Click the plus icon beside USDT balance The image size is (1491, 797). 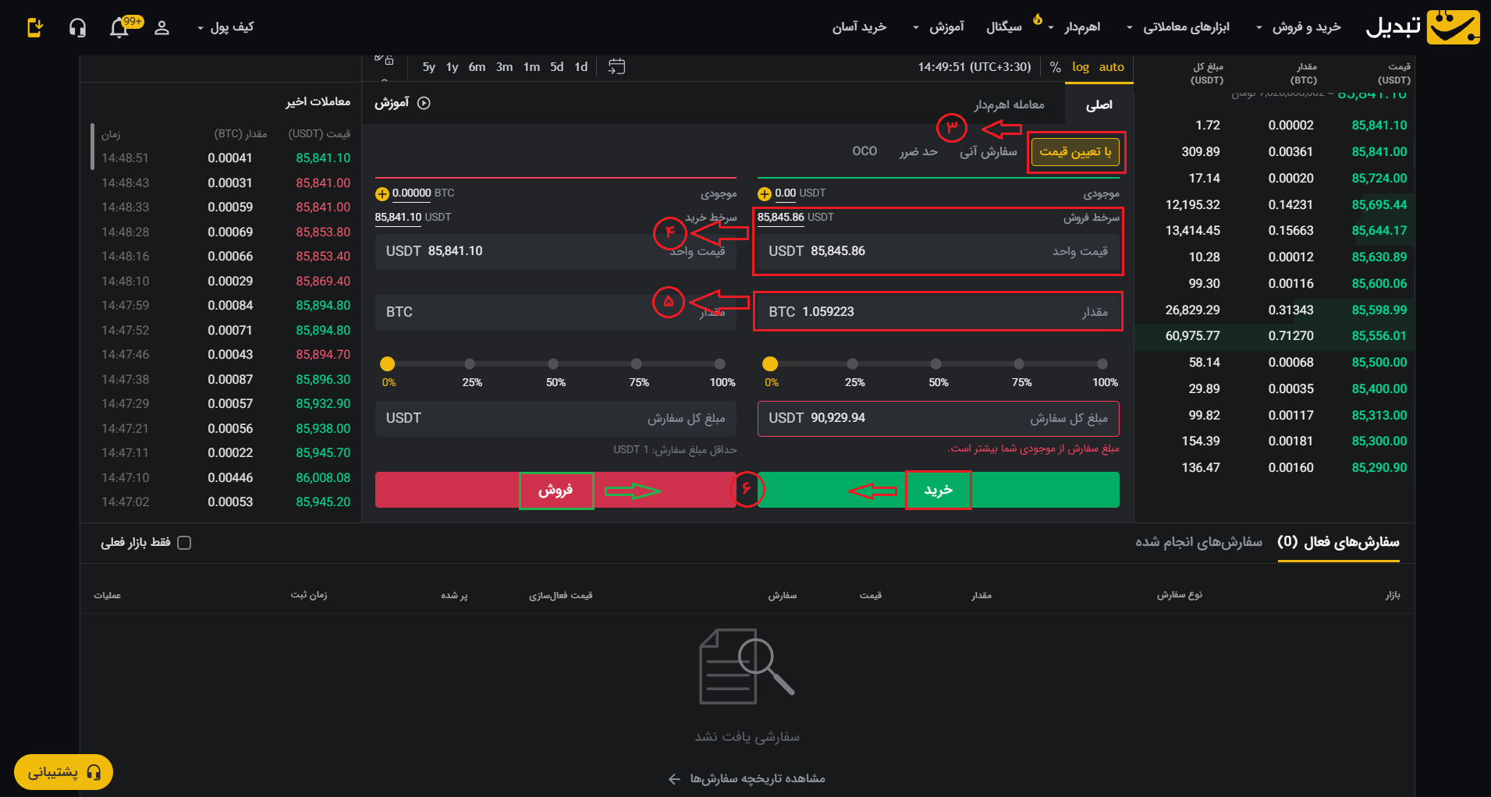[765, 193]
